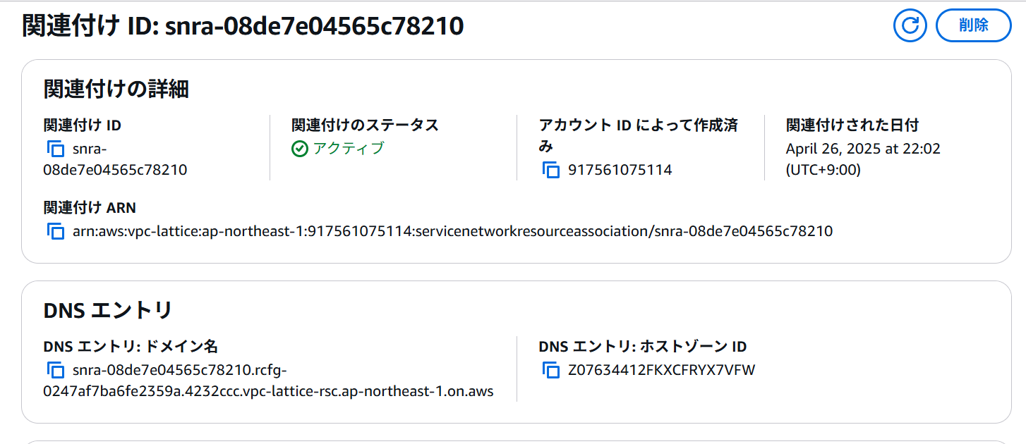1026x444 pixels.
Task: Copy account ID 917561075114 with copy icon
Action: (x=551, y=170)
